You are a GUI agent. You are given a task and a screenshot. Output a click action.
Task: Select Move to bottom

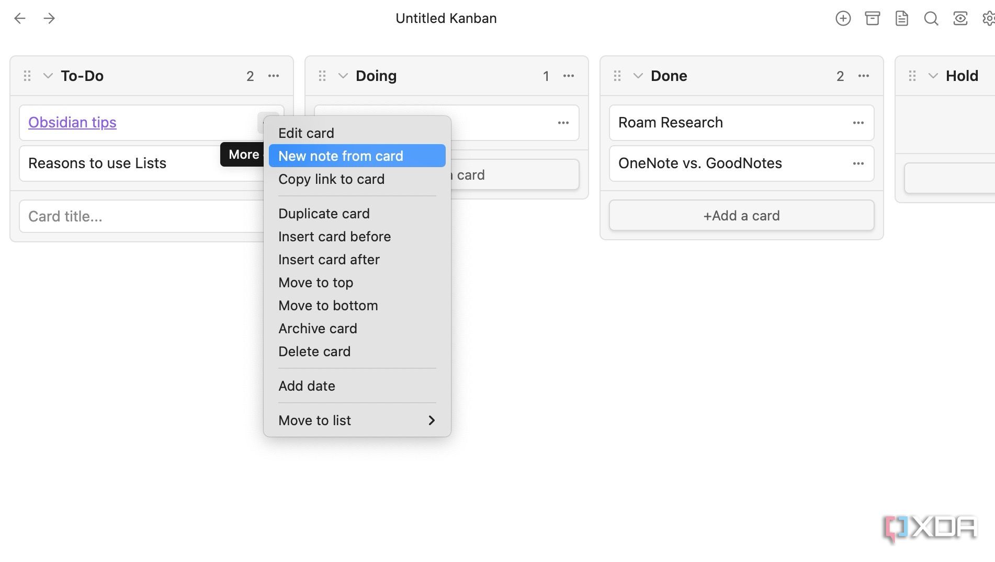357,306
